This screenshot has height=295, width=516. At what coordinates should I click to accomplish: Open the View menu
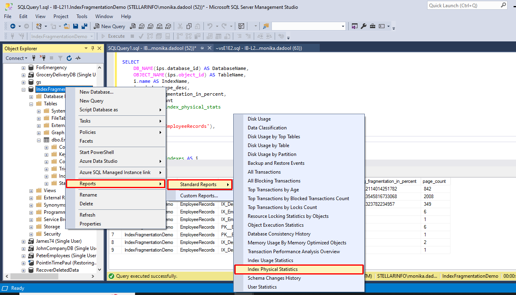pos(40,16)
